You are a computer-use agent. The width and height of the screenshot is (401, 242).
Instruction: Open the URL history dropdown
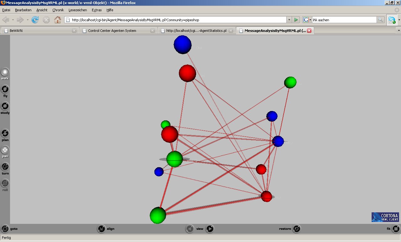point(289,20)
